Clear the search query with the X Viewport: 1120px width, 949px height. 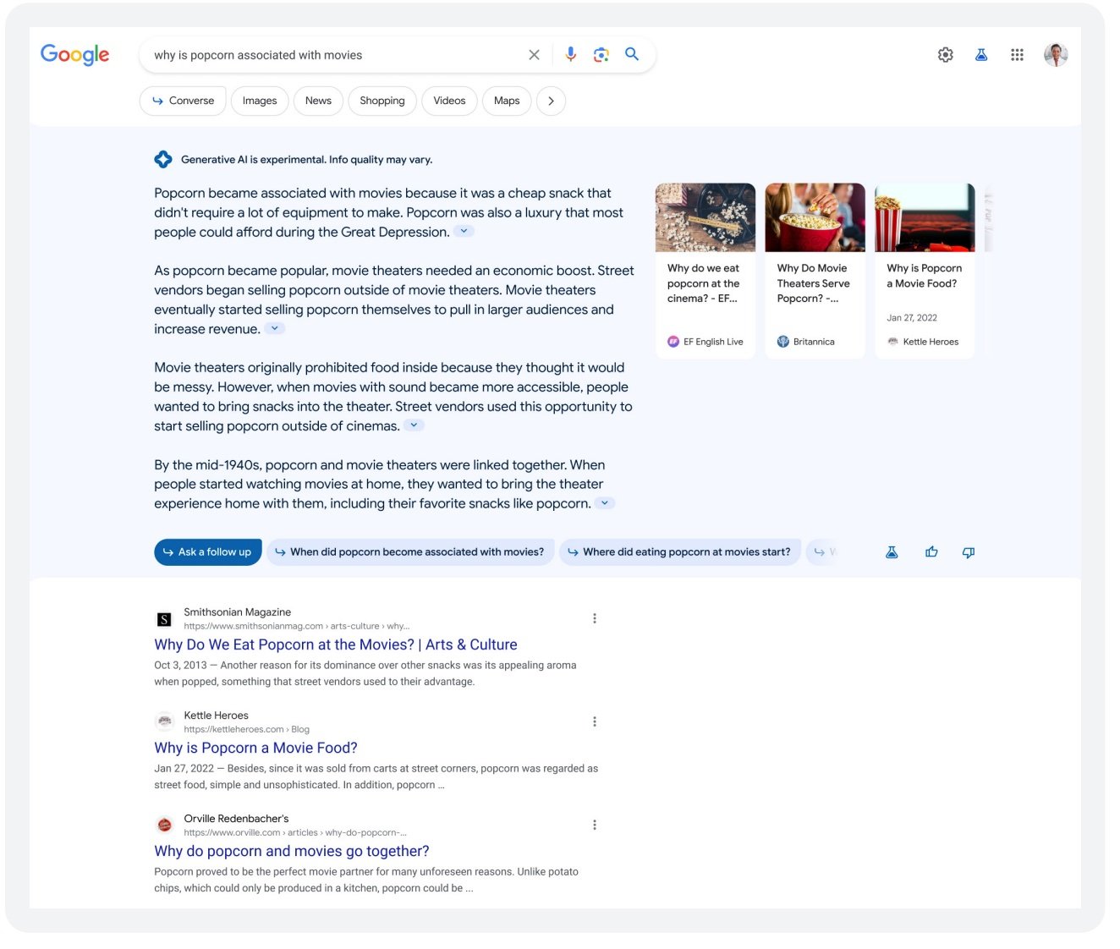tap(534, 54)
